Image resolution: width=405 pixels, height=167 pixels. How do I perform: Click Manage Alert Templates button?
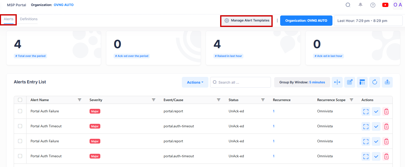pos(247,20)
